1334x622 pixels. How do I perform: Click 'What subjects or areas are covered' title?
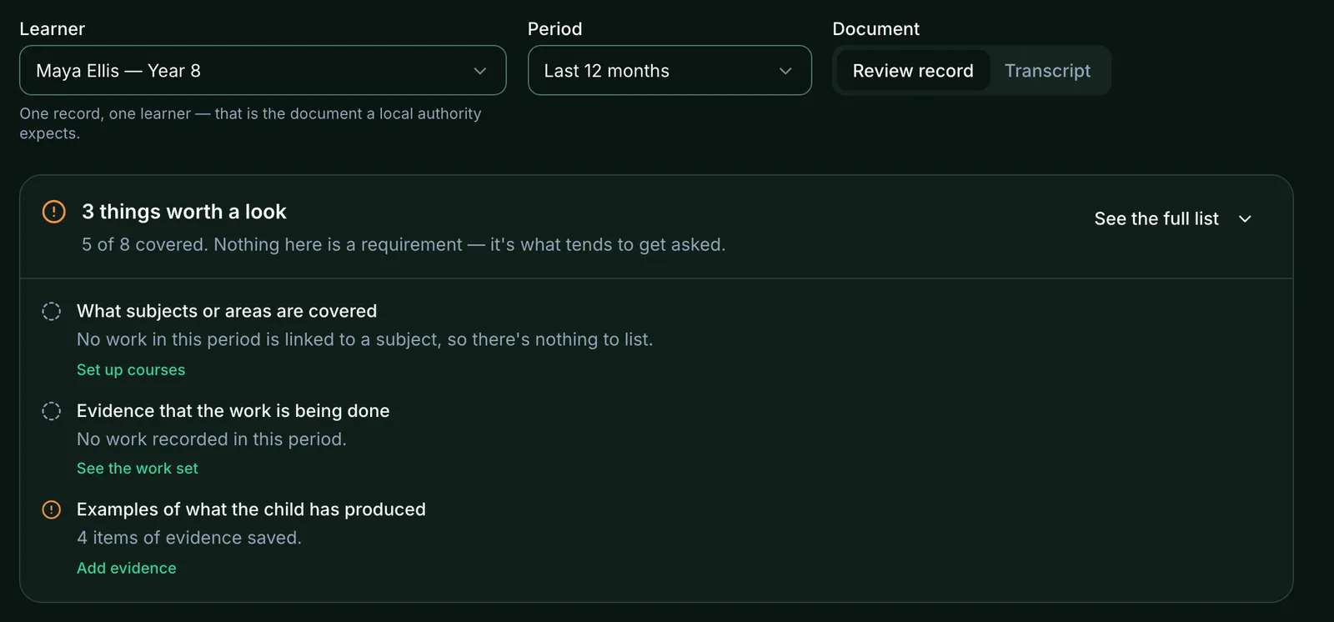click(x=227, y=311)
